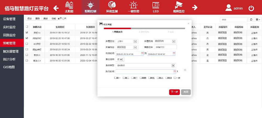262x118 pixels.
Task: Click the 添加 toolbar button
Action: [x=30, y=18]
